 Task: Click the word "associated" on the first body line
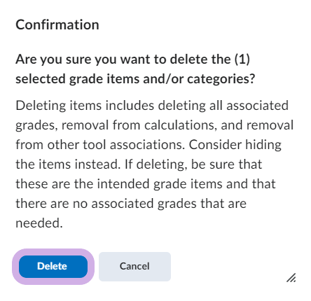click(x=257, y=105)
